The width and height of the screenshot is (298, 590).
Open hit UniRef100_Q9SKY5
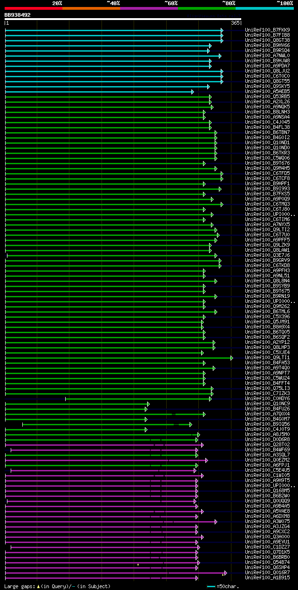tap(267, 87)
